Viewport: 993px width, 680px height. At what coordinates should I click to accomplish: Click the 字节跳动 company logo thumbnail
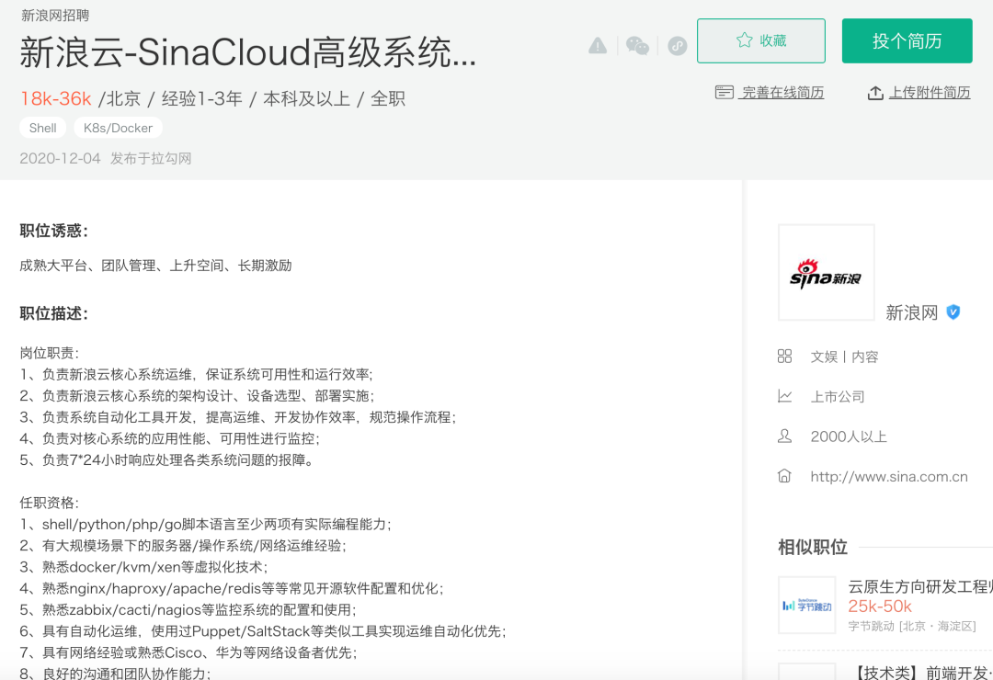click(806, 605)
